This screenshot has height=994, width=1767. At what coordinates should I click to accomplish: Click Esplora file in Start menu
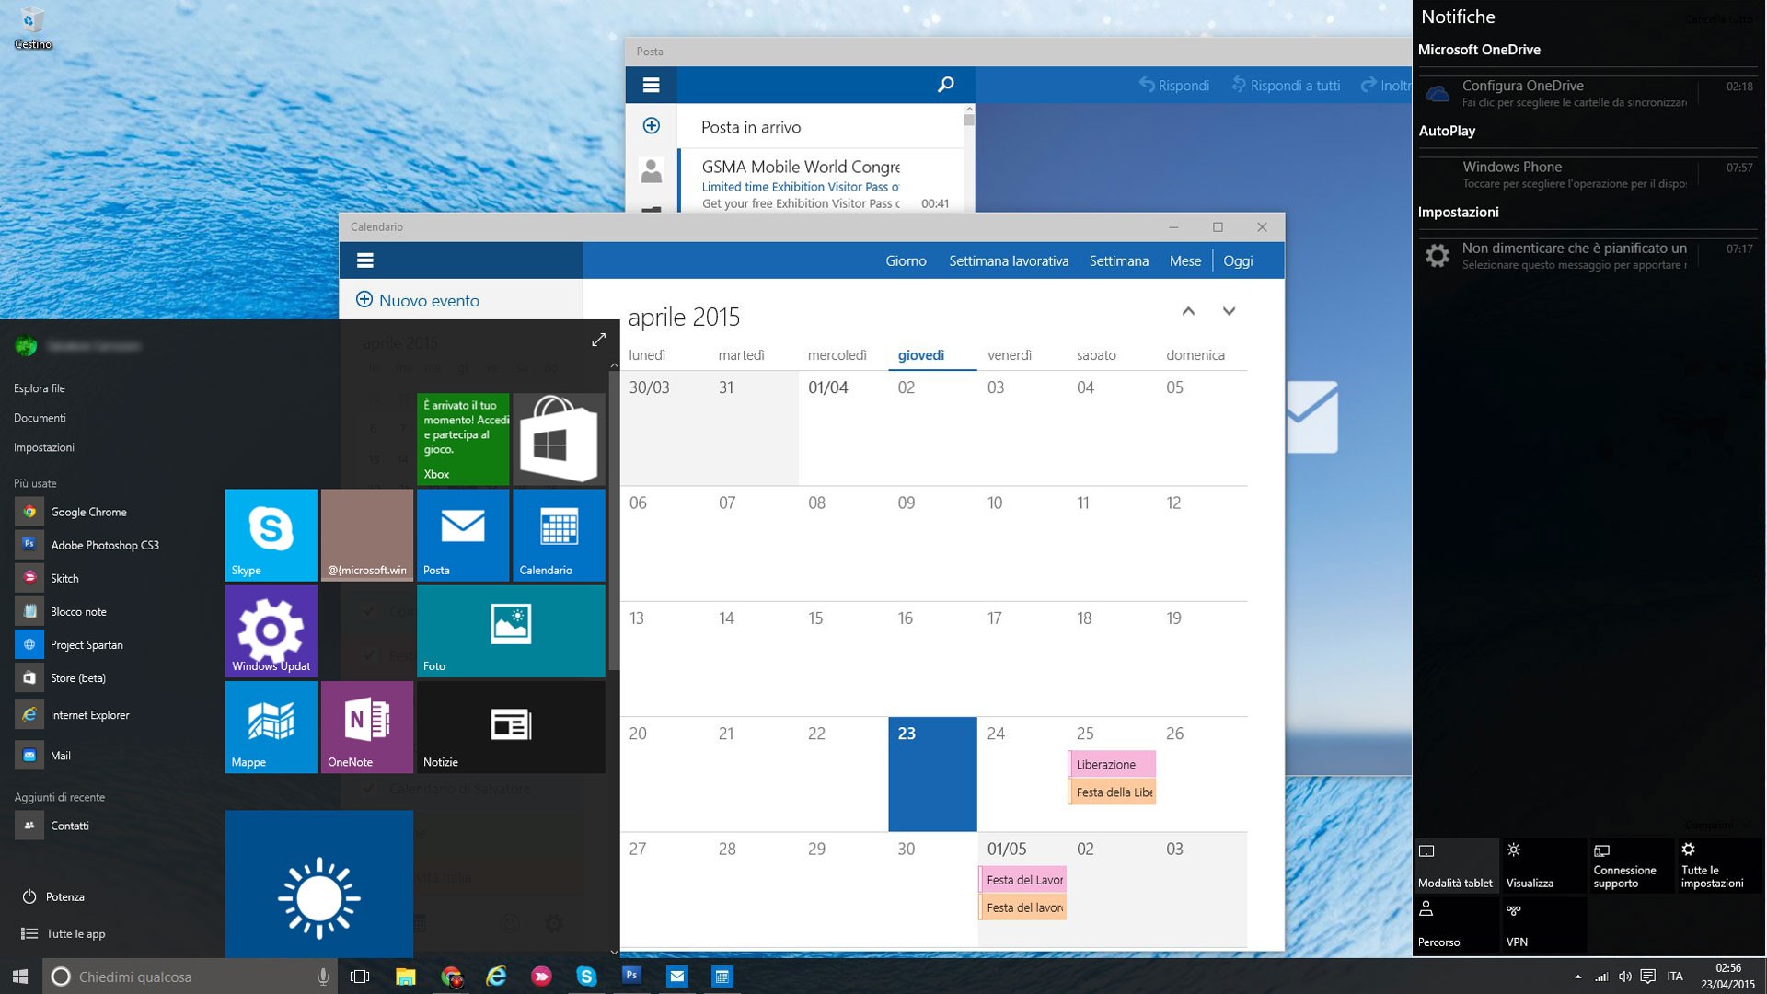coord(40,388)
